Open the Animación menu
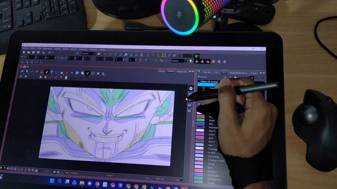337x189 pixels. pyautogui.click(x=83, y=49)
